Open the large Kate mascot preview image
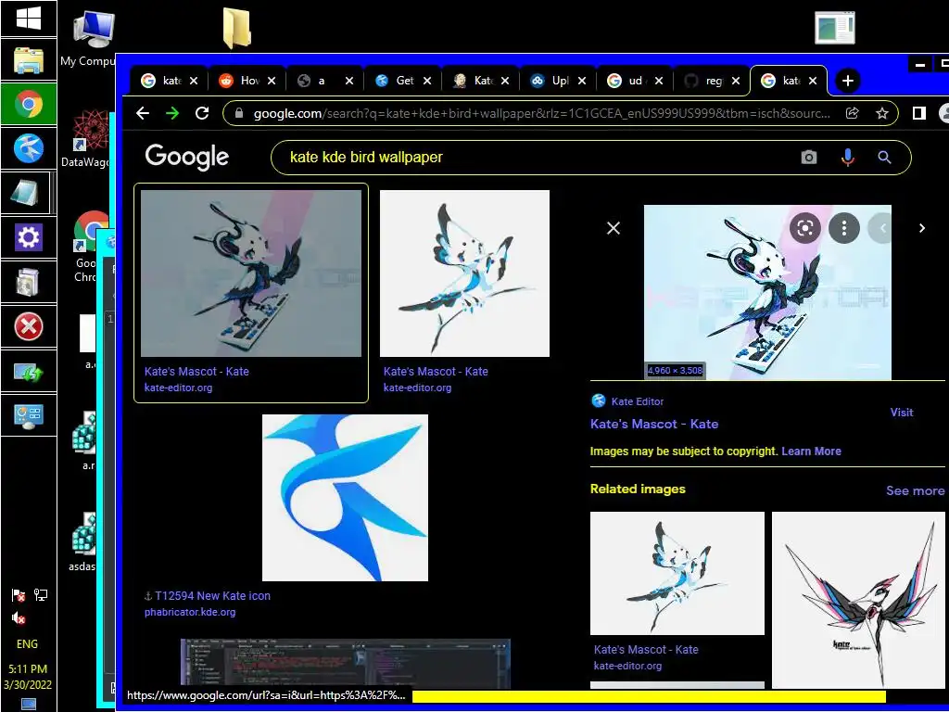 [767, 292]
